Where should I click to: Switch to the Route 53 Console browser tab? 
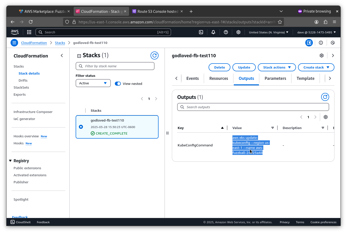[x=156, y=11]
